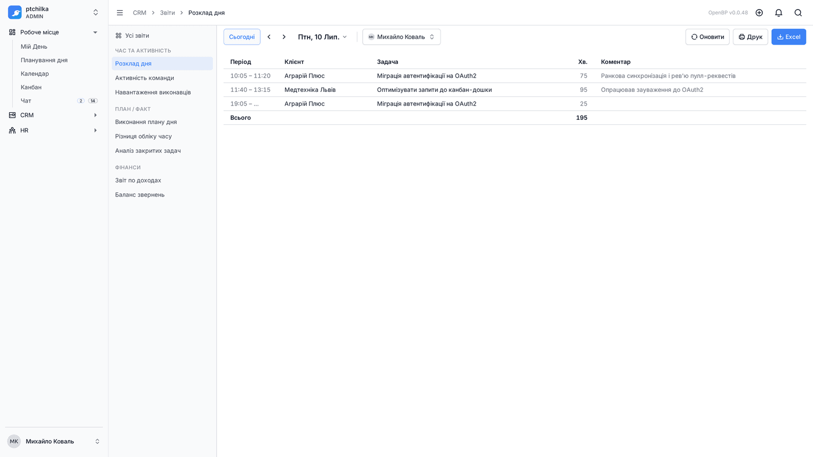Click Звіти in the breadcrumb
Viewport: 813px width, 457px height.
pos(167,13)
